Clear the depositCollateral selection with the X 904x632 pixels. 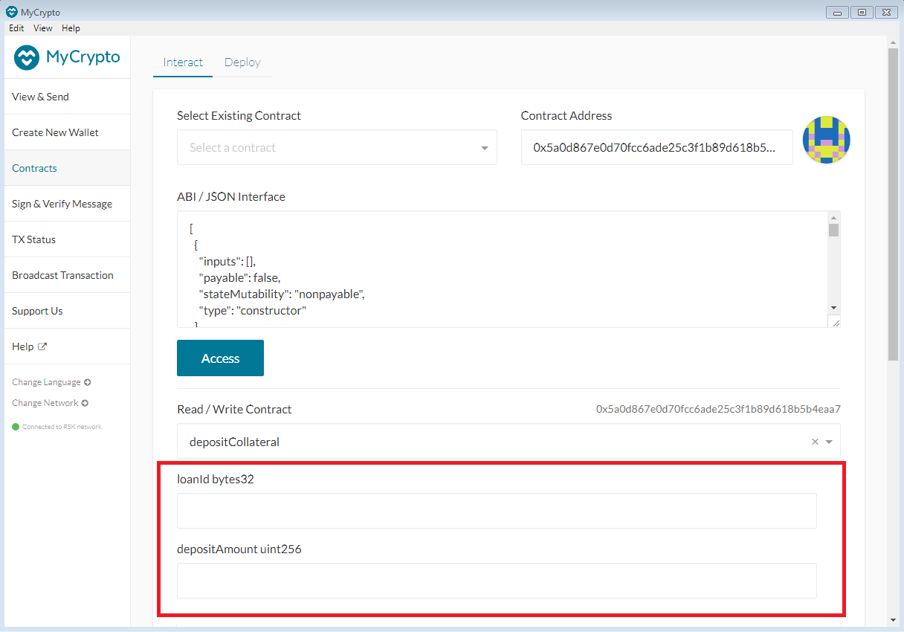[x=815, y=442]
